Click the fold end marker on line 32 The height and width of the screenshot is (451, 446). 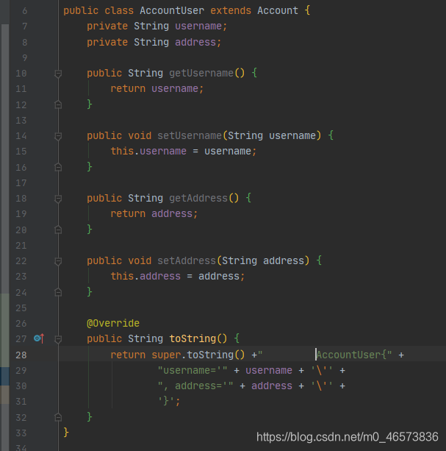[x=58, y=417]
